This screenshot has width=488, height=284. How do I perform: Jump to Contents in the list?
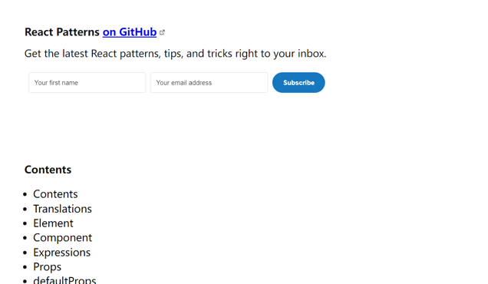tap(55, 194)
